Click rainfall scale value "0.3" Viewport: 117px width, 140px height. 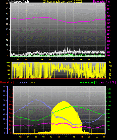[10, 121]
